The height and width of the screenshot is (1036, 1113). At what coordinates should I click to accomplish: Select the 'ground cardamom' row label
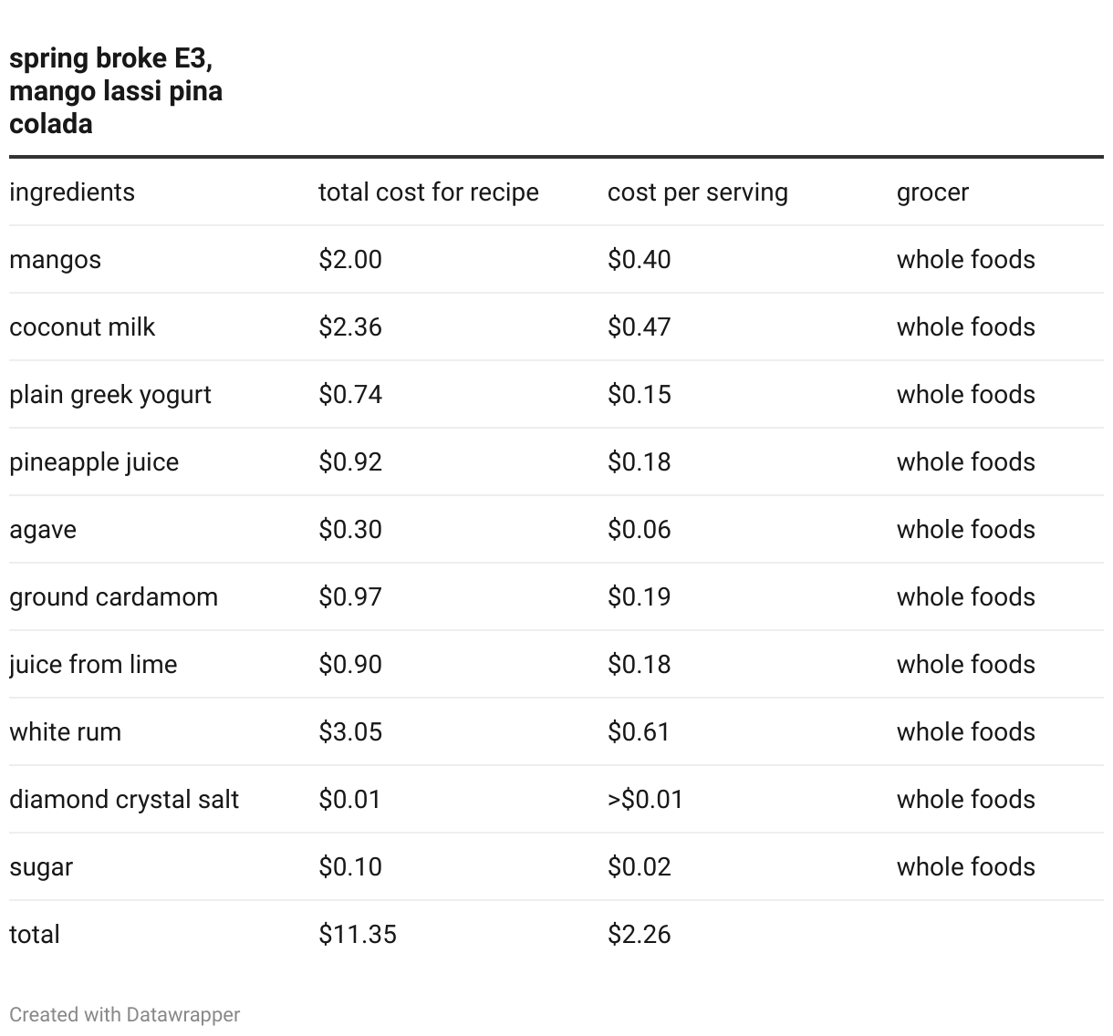tap(114, 597)
